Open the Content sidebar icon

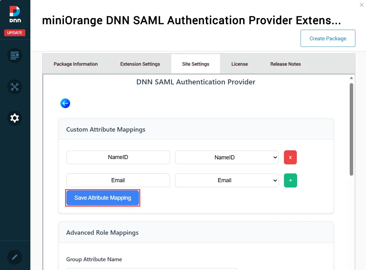pyautogui.click(x=14, y=55)
